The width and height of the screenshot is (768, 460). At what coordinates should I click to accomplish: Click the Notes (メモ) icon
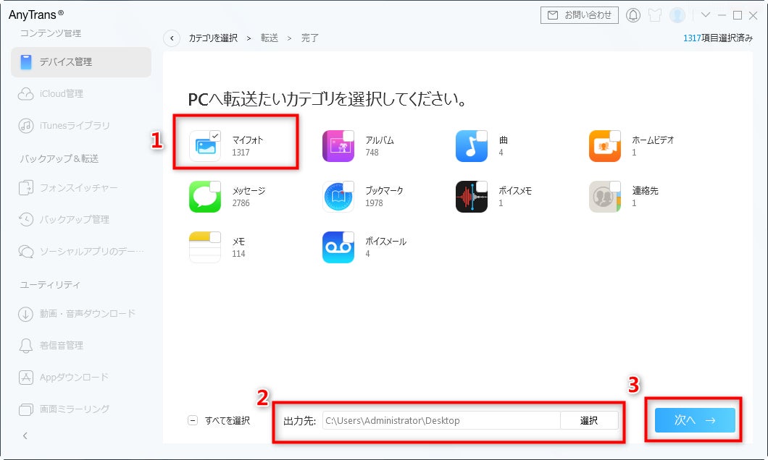point(205,247)
